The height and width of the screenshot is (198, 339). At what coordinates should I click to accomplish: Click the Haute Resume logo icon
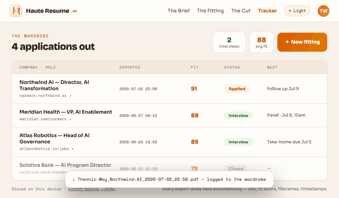pos(16,11)
